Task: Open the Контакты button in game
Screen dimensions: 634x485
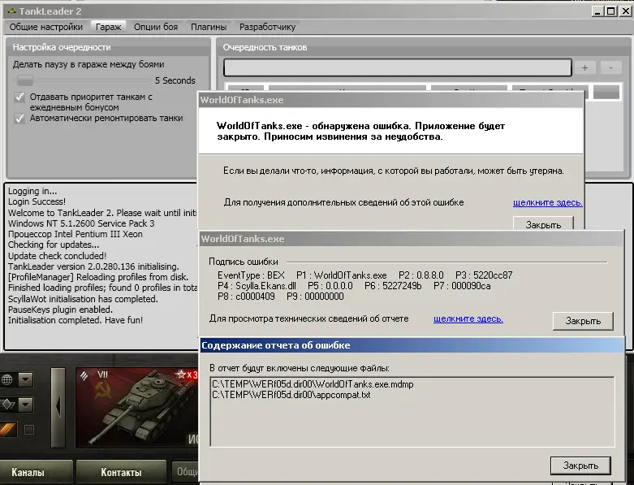Action: click(x=121, y=472)
